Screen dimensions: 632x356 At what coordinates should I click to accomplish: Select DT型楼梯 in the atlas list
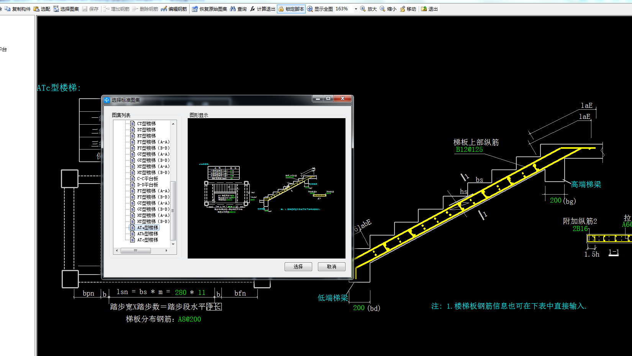(146, 130)
